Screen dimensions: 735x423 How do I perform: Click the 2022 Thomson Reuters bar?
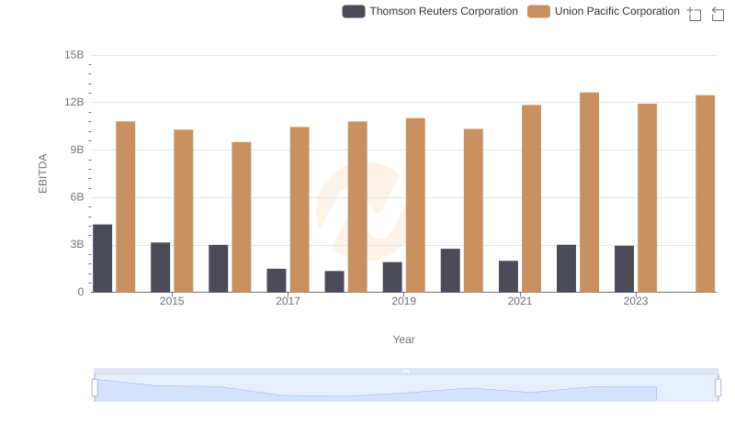pyautogui.click(x=566, y=269)
